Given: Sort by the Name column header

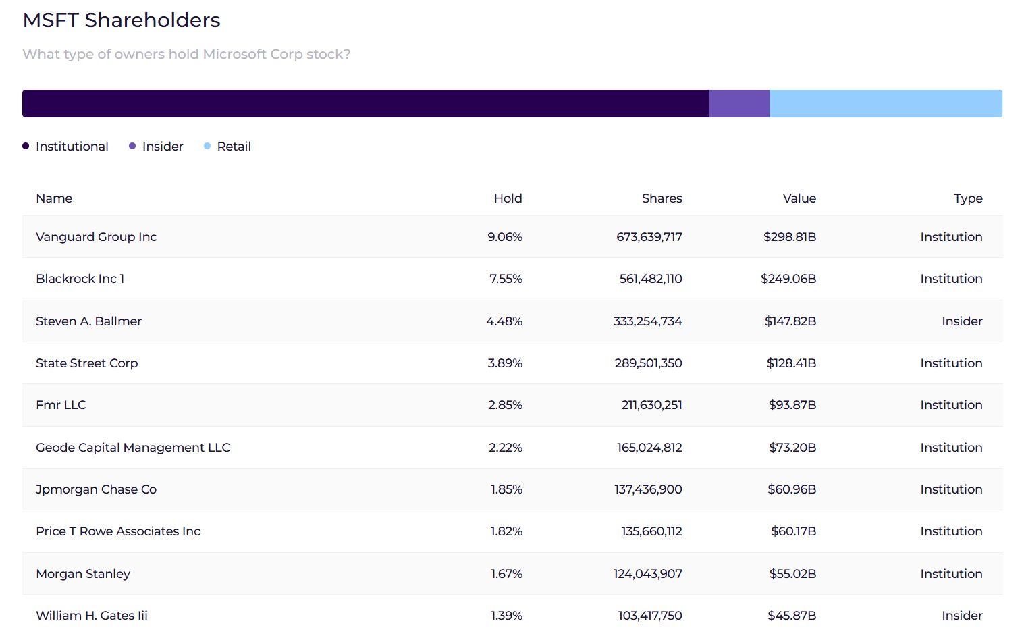Looking at the screenshot, I should (x=54, y=198).
